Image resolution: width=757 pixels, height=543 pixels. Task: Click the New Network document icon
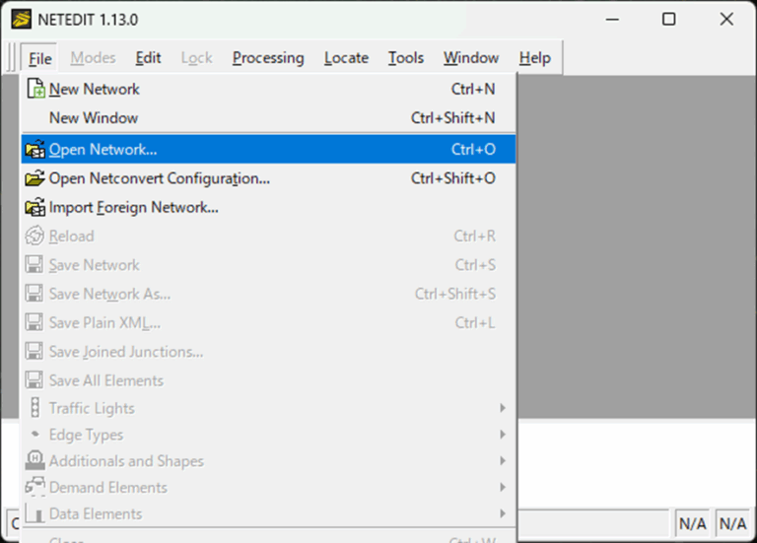tap(35, 89)
